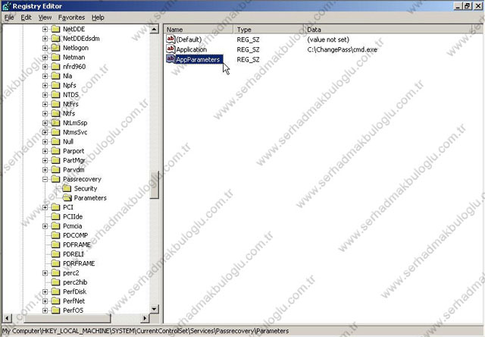Screen dimensions: 485x337
Task: Select the PerfNet key label
Action: (74, 301)
